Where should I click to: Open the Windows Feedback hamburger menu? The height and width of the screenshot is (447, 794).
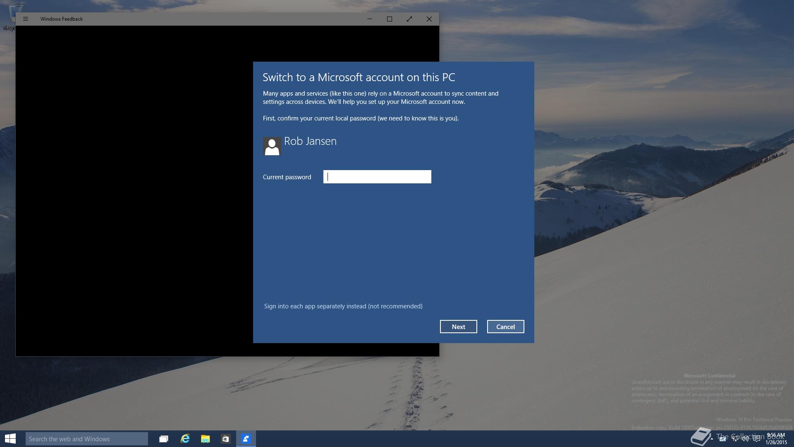click(26, 19)
